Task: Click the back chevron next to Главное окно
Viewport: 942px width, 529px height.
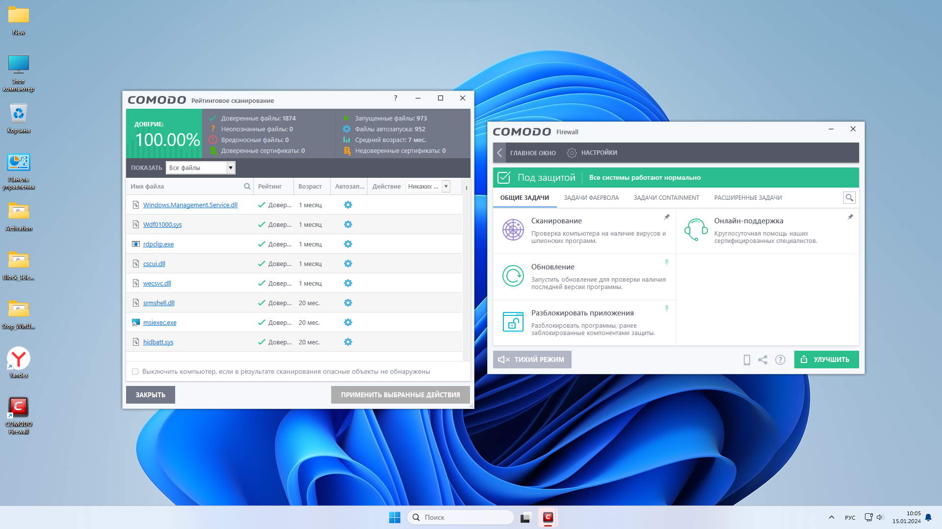Action: tap(499, 153)
